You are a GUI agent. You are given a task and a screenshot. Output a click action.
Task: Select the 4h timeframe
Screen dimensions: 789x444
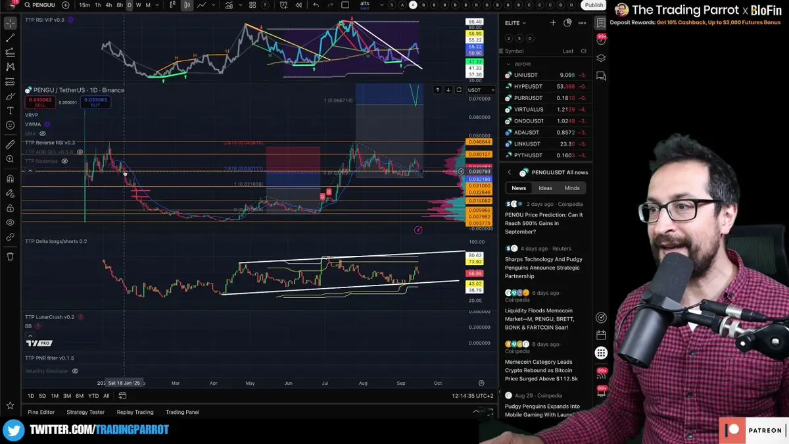[x=108, y=5]
